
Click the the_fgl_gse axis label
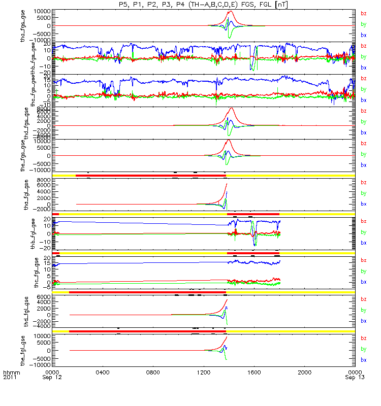(x=23, y=351)
